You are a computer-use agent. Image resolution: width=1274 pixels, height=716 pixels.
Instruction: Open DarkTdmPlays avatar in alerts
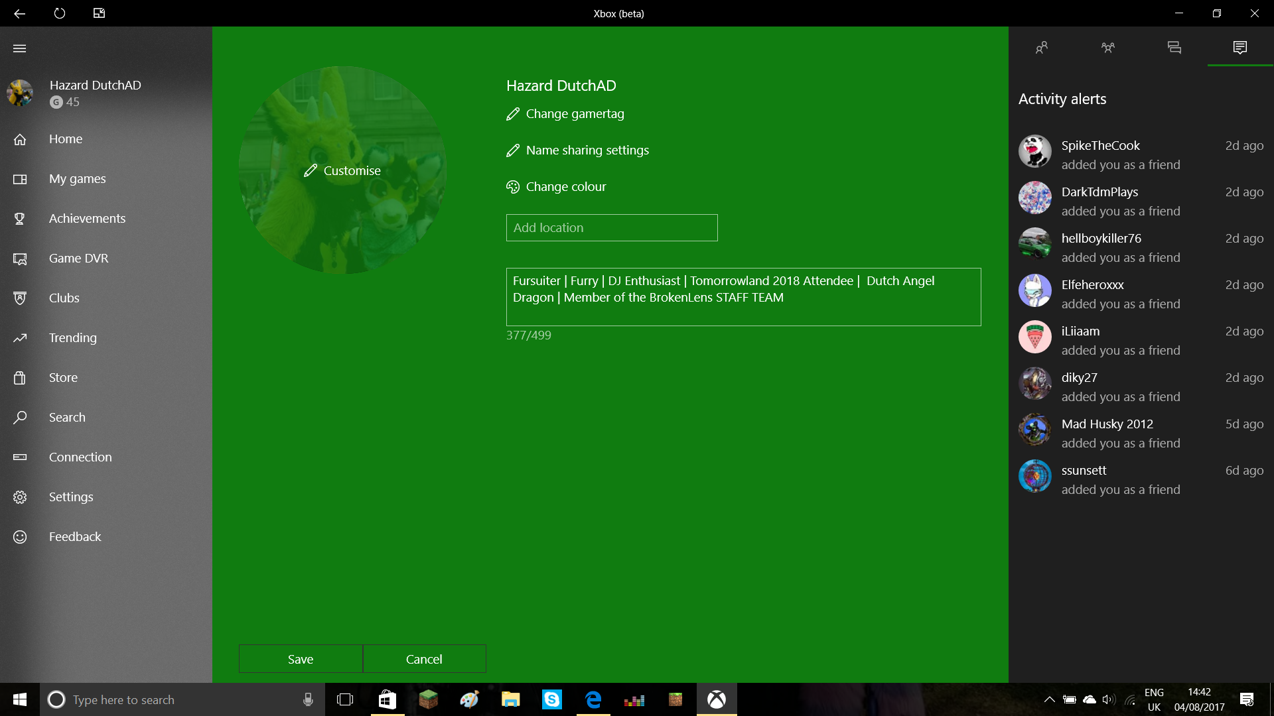[1035, 198]
